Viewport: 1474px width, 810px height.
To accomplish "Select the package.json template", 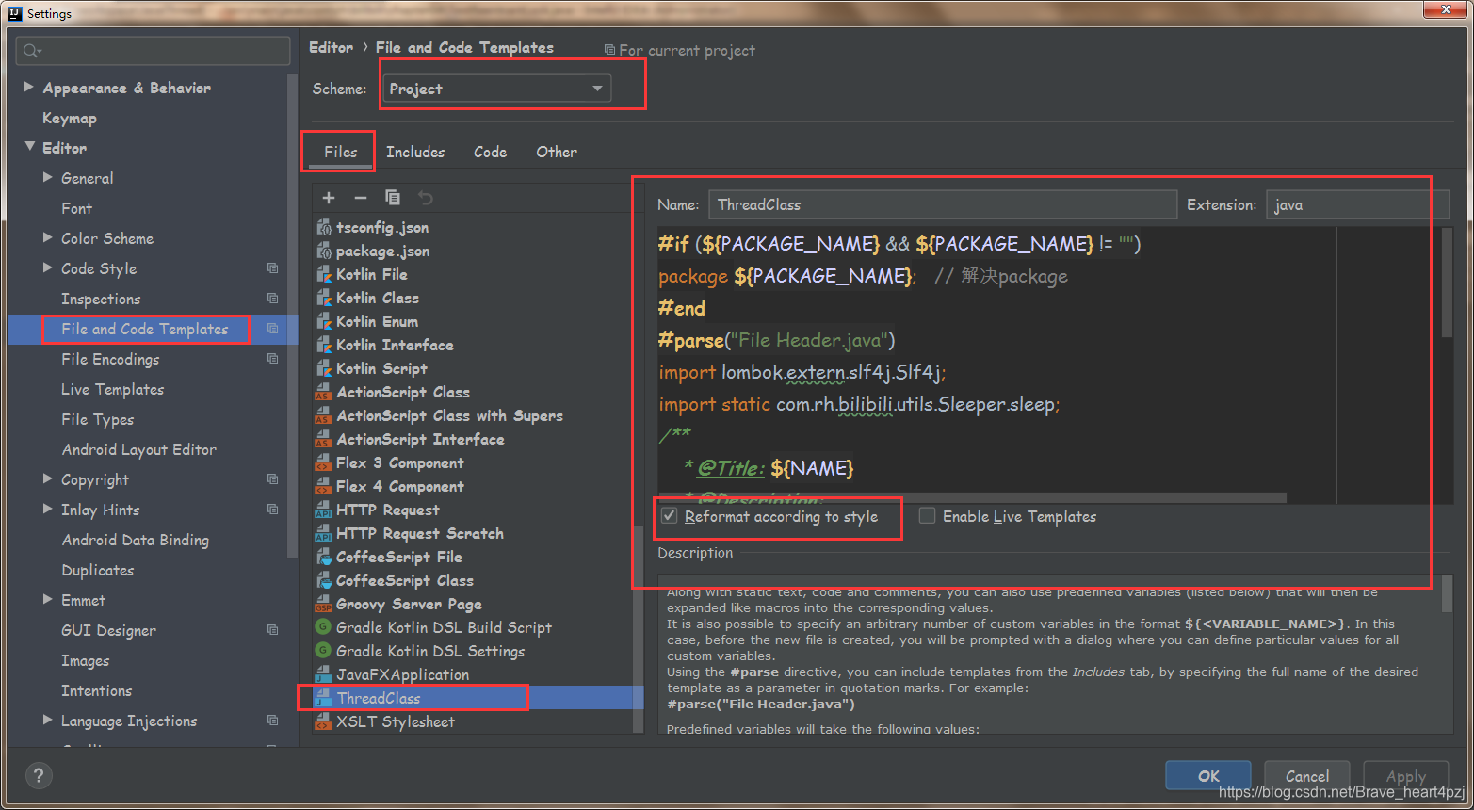I will pyautogui.click(x=382, y=251).
